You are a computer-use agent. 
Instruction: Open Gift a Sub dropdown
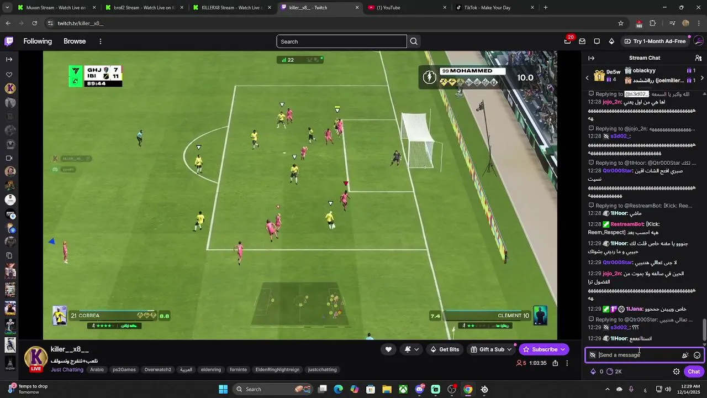pyautogui.click(x=491, y=349)
